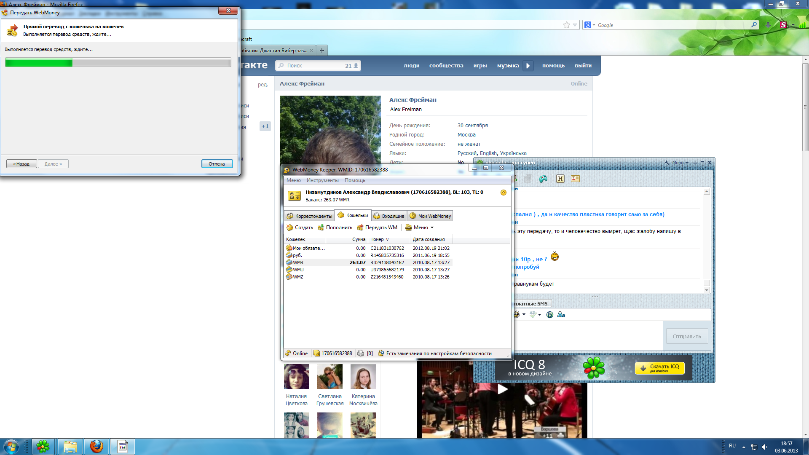Click Windows Start button

[11, 447]
